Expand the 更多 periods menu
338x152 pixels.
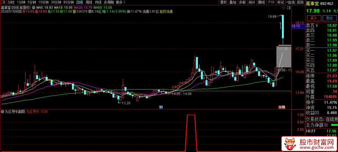[x=120, y=2]
